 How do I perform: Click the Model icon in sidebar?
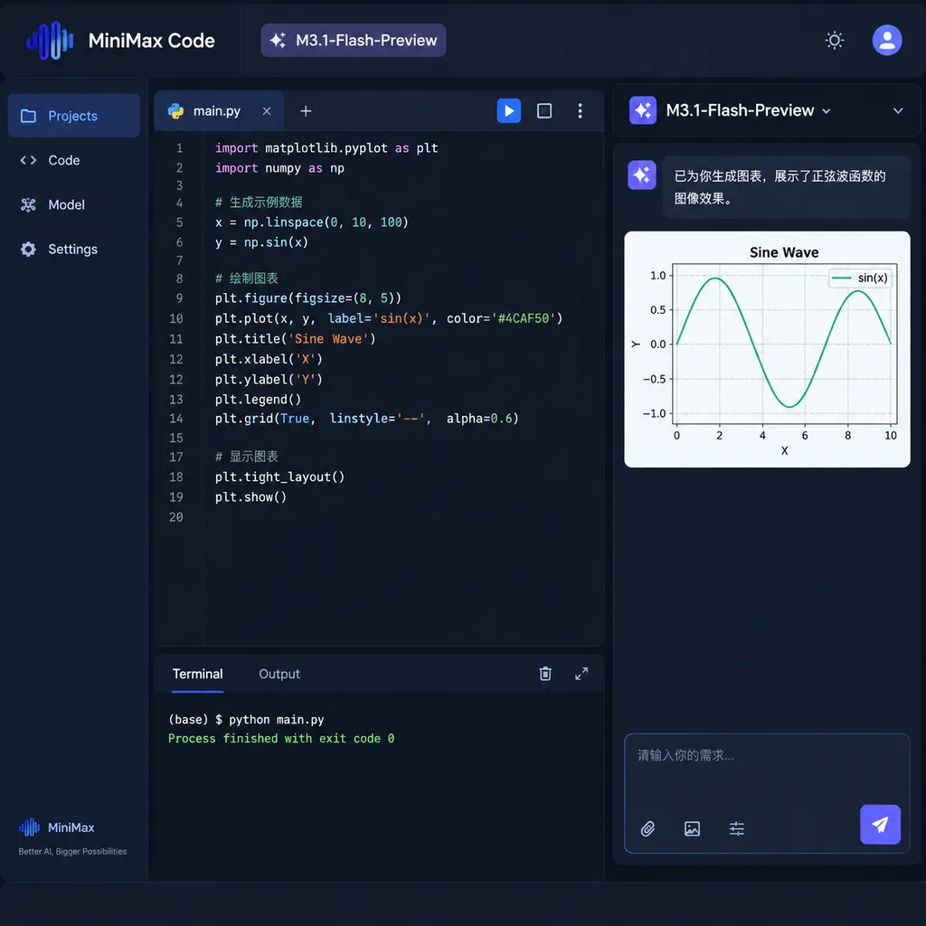tap(28, 204)
